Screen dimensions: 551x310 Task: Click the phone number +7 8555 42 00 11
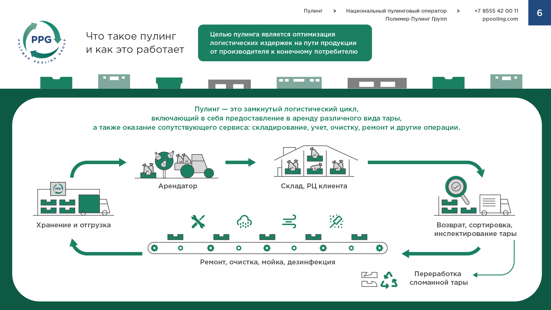click(496, 11)
